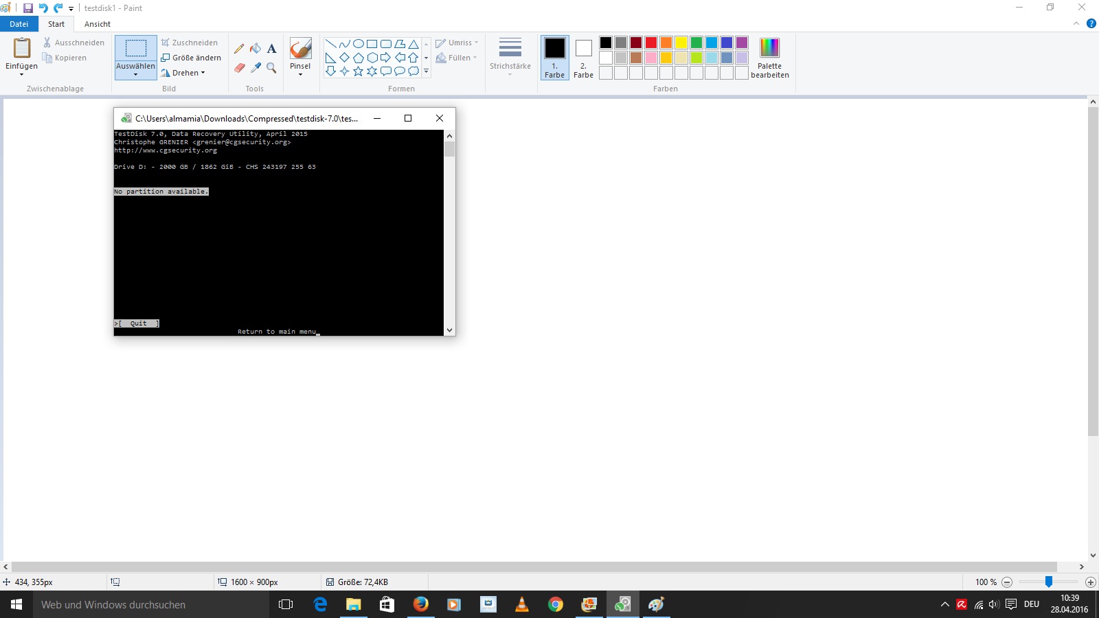Pick the yellow color swatch

(681, 43)
